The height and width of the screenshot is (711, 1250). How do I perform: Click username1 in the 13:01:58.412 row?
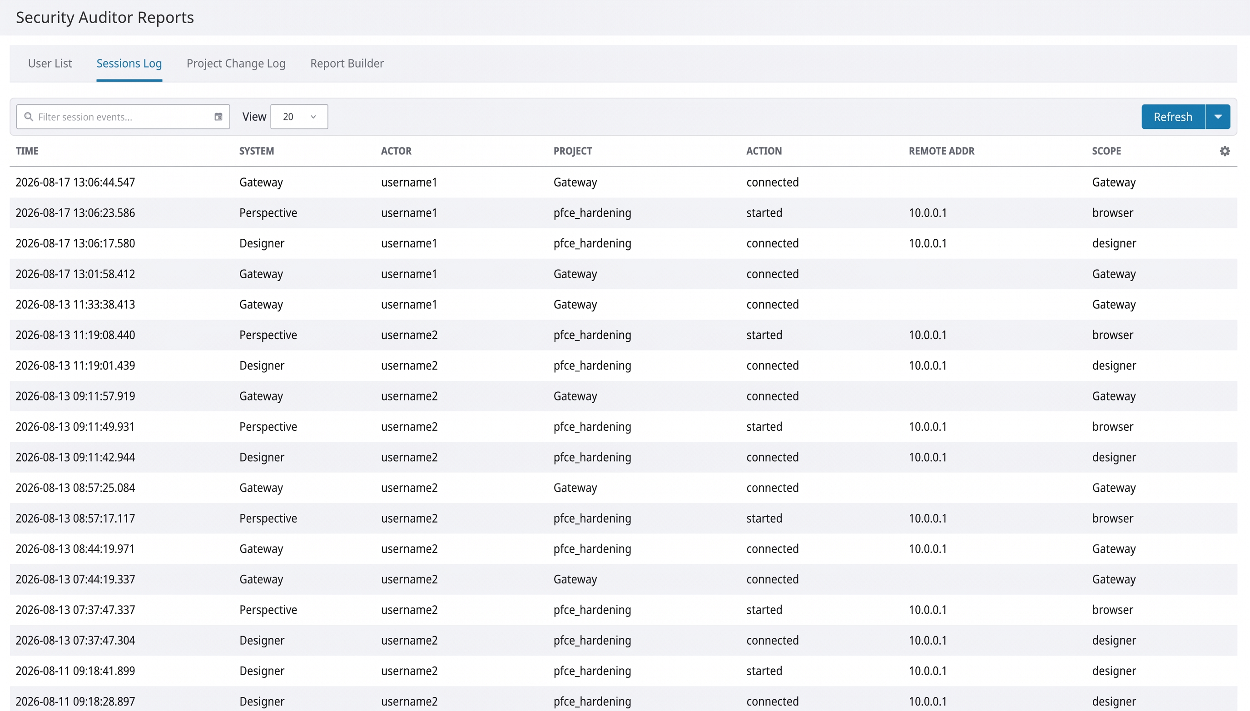pos(409,274)
